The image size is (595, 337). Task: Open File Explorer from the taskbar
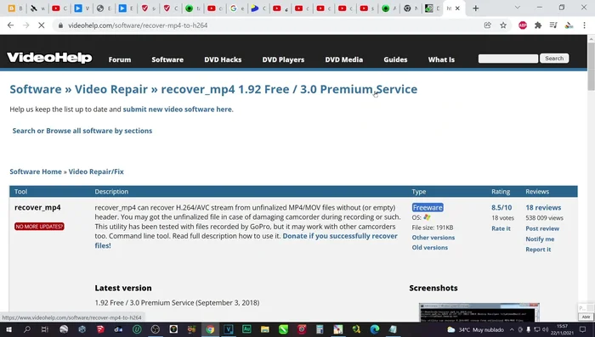tap(265, 329)
